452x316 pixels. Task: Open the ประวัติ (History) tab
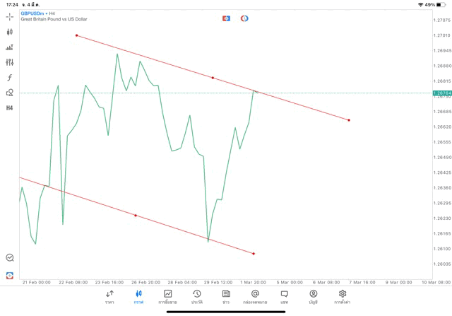(197, 296)
